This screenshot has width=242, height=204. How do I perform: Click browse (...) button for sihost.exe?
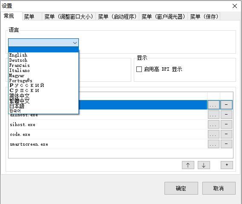click(x=213, y=124)
